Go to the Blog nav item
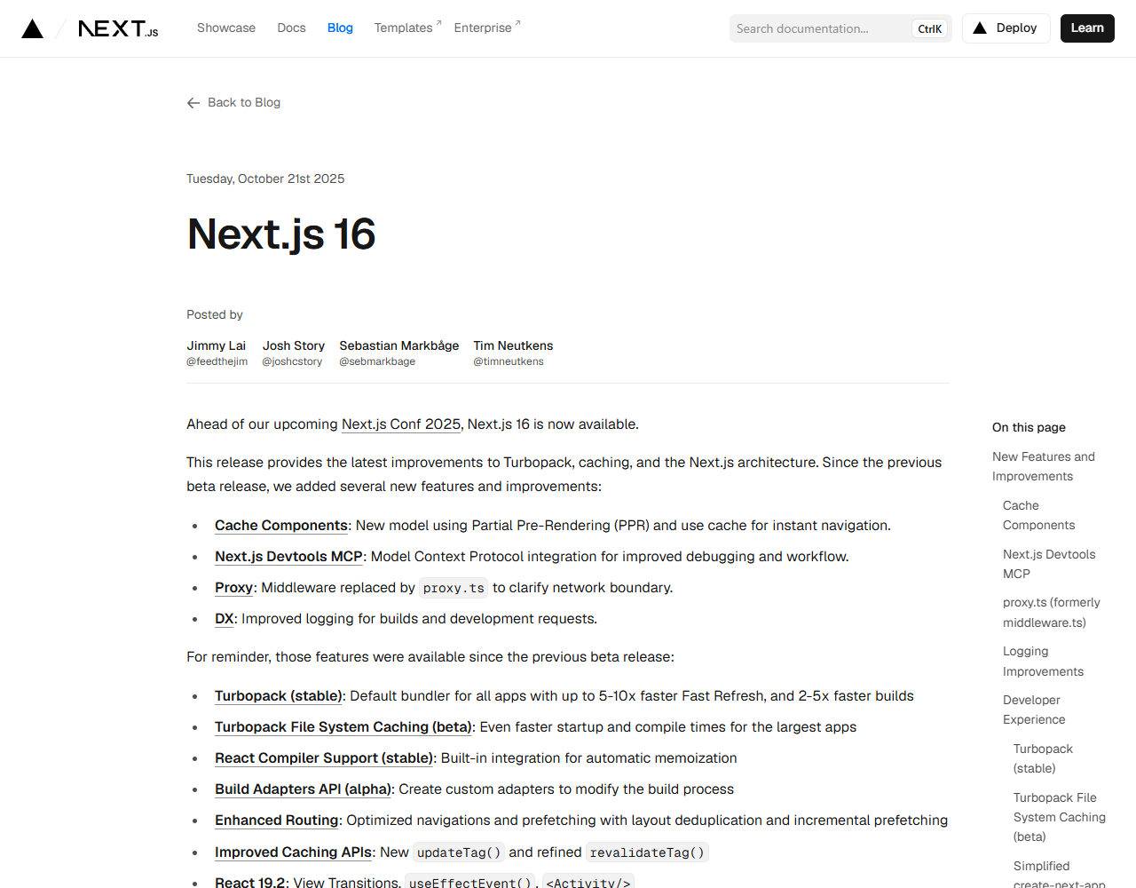The image size is (1136, 888). (340, 28)
